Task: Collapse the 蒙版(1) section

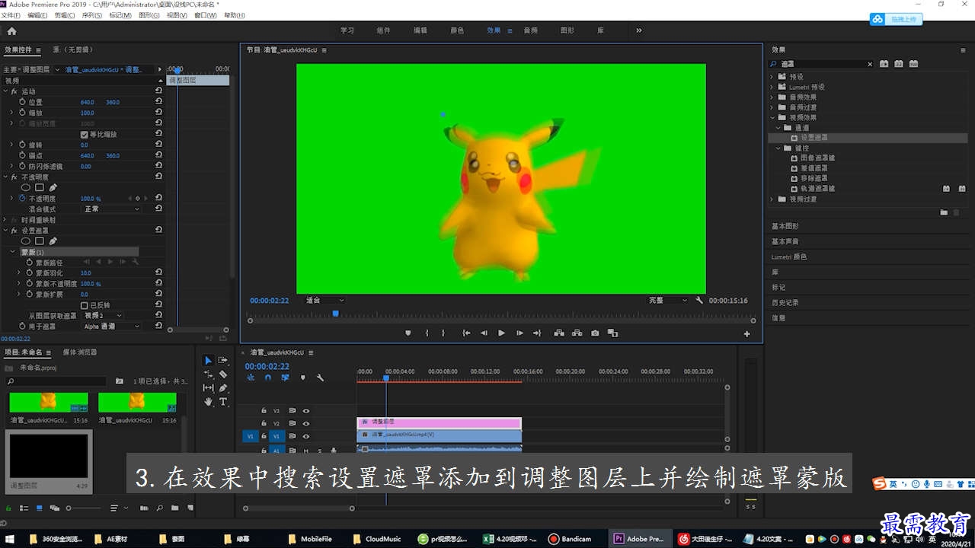Action: [x=12, y=251]
